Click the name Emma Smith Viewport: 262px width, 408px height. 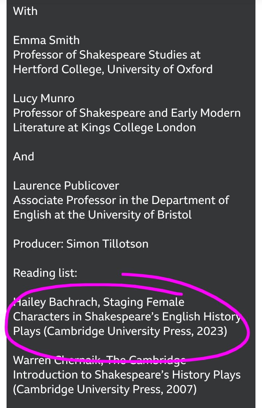[x=46, y=40]
